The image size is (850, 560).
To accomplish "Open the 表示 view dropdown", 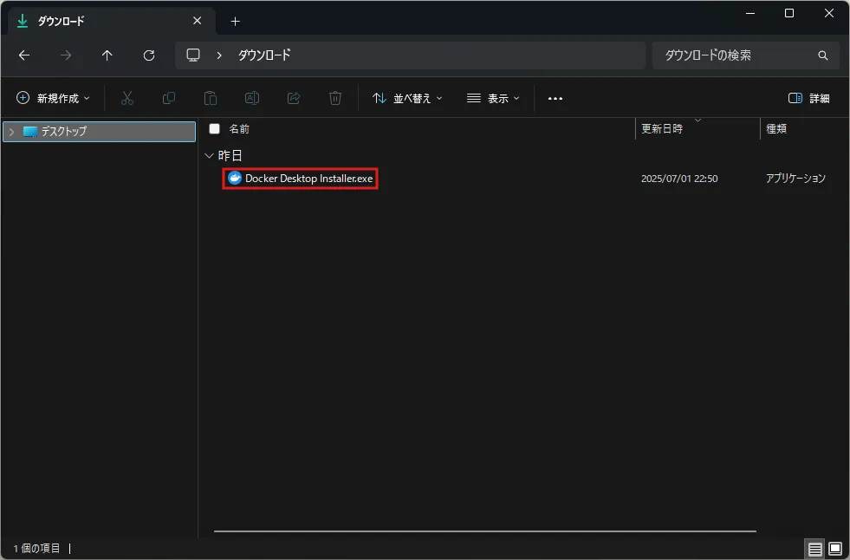I will (x=493, y=98).
